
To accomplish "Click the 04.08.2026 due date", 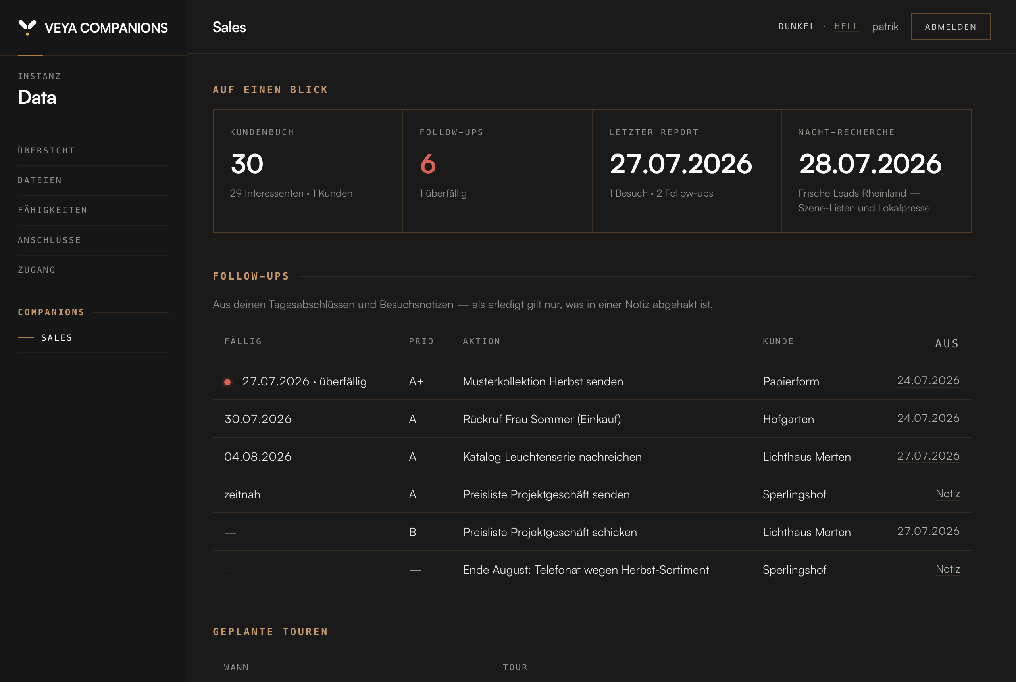I will pyautogui.click(x=258, y=457).
